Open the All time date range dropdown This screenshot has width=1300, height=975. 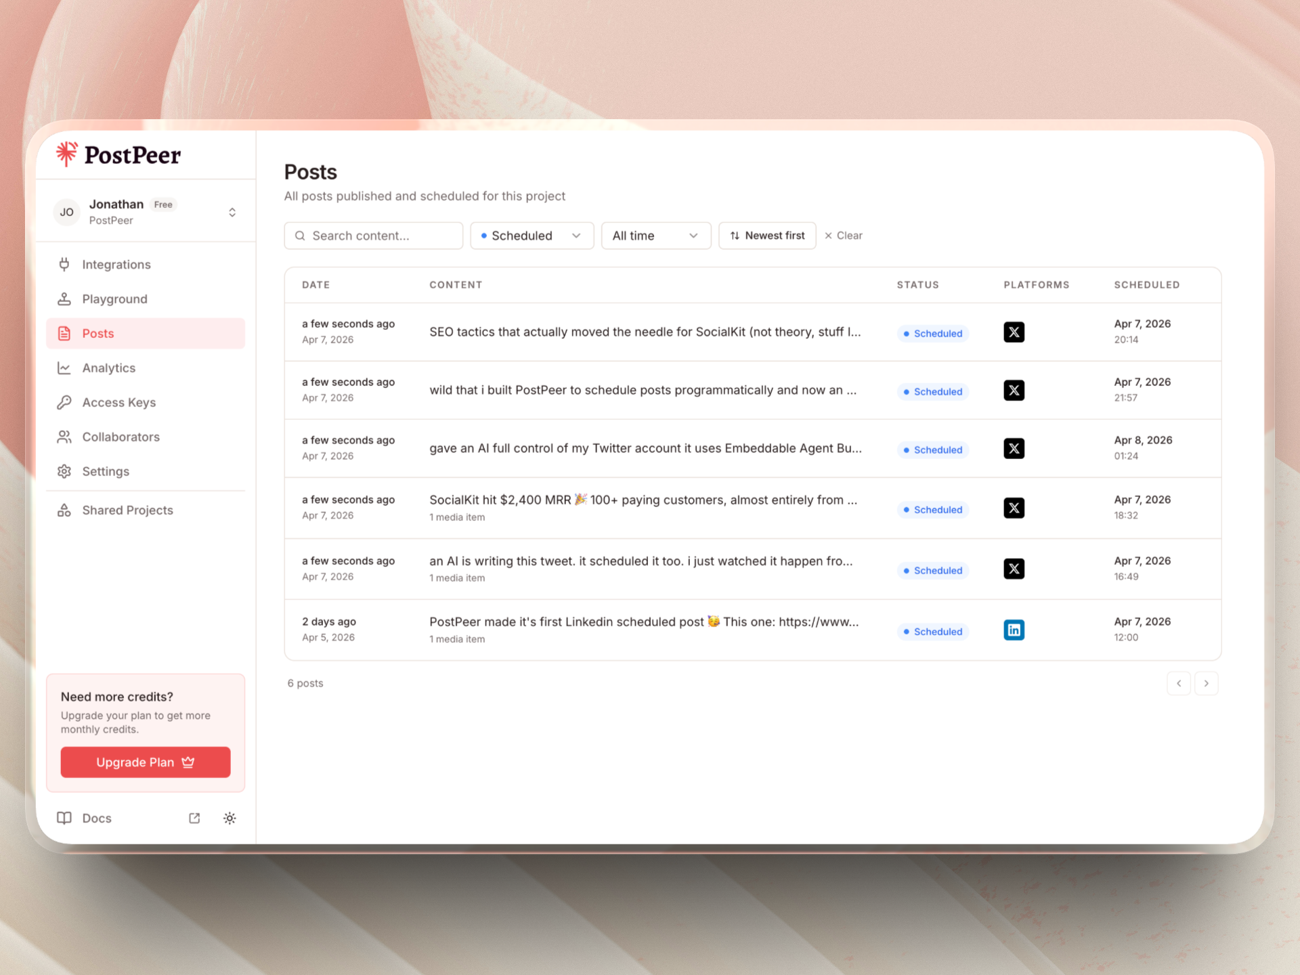(655, 235)
